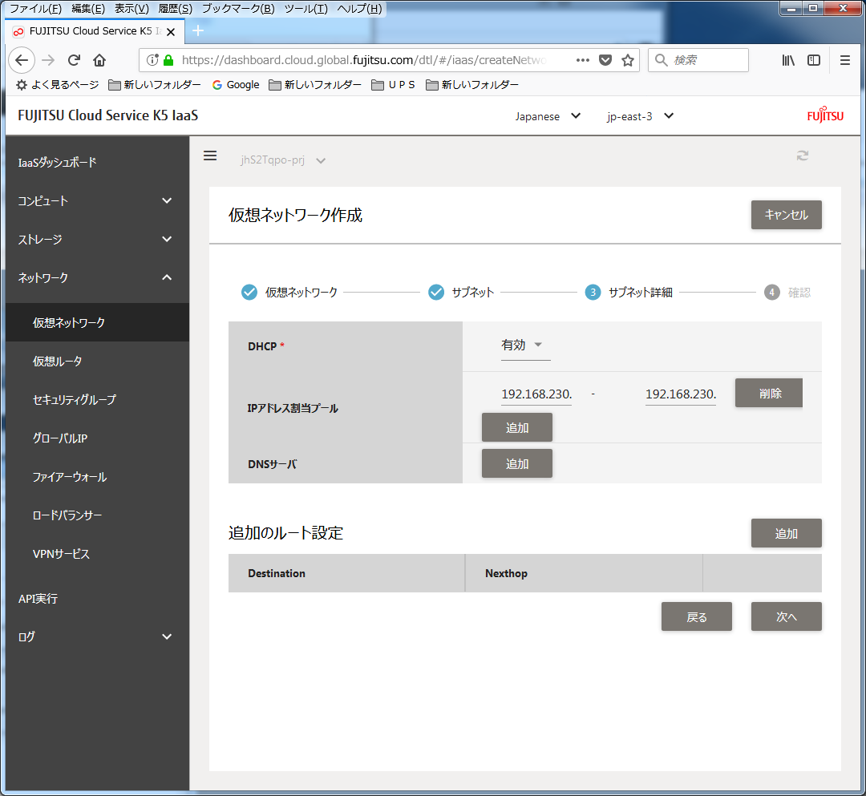Click the browser 検索 search box
Screen dimensions: 866x796
pyautogui.click(x=698, y=59)
